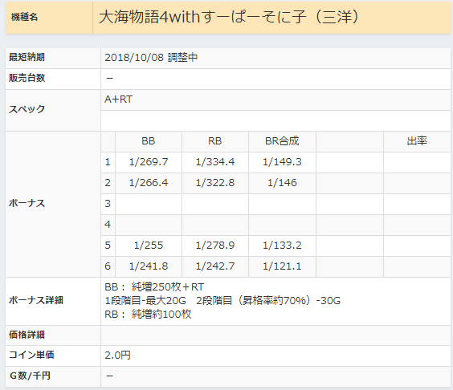Select setting 5 BB value 1/255

coord(149,246)
